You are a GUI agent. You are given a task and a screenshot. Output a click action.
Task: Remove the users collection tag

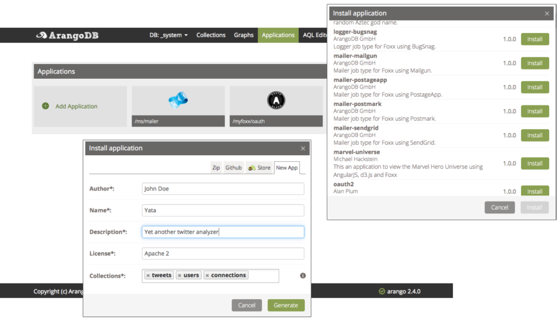[180, 275]
